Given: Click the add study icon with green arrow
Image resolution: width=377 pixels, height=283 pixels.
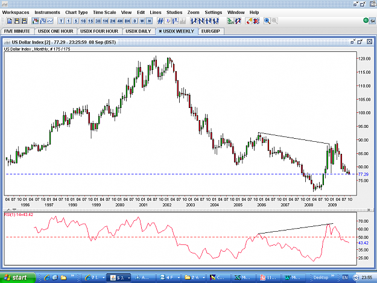Looking at the screenshot, I should [x=230, y=21].
